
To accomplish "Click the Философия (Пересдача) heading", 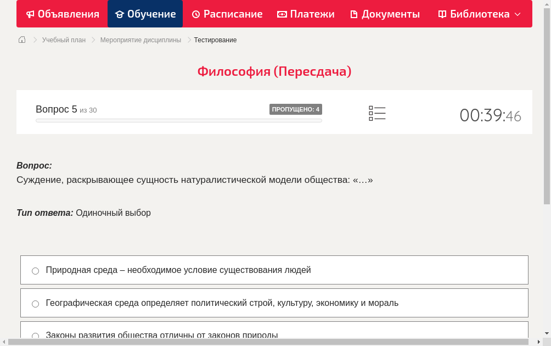I will click(274, 71).
